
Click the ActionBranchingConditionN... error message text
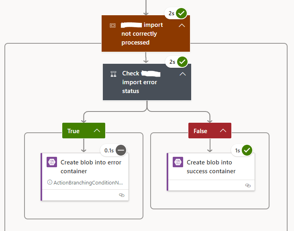tap(88, 182)
